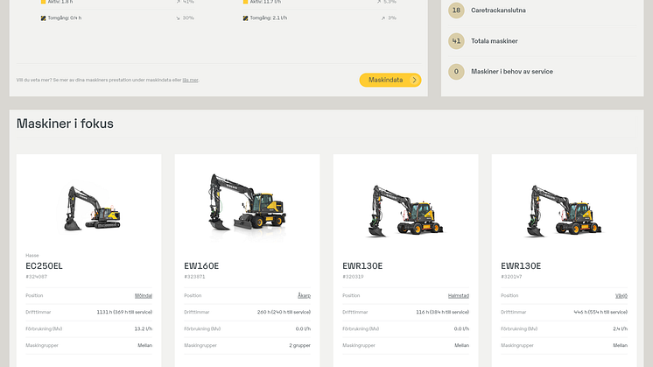The width and height of the screenshot is (653, 367).
Task: Click the 41 Totala maskiner badge
Action: pyautogui.click(x=456, y=41)
